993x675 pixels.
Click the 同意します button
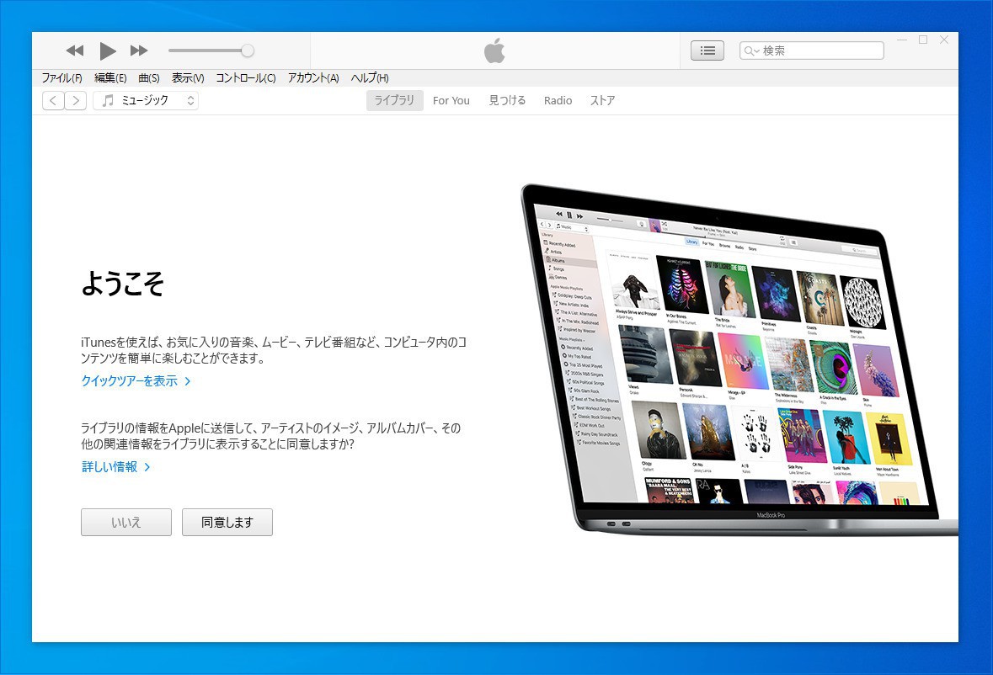227,523
